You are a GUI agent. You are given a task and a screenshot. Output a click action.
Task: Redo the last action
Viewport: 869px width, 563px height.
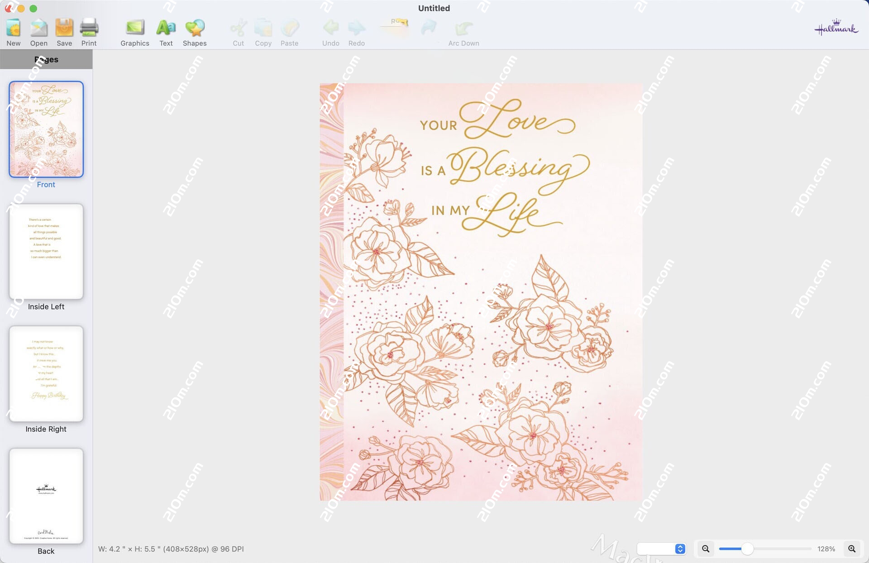click(x=356, y=31)
